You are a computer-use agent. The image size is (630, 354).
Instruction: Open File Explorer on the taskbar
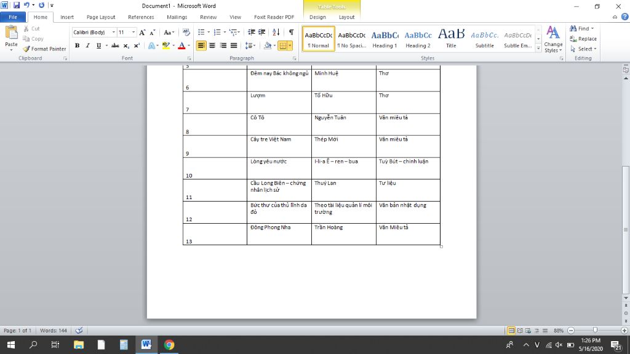point(79,345)
